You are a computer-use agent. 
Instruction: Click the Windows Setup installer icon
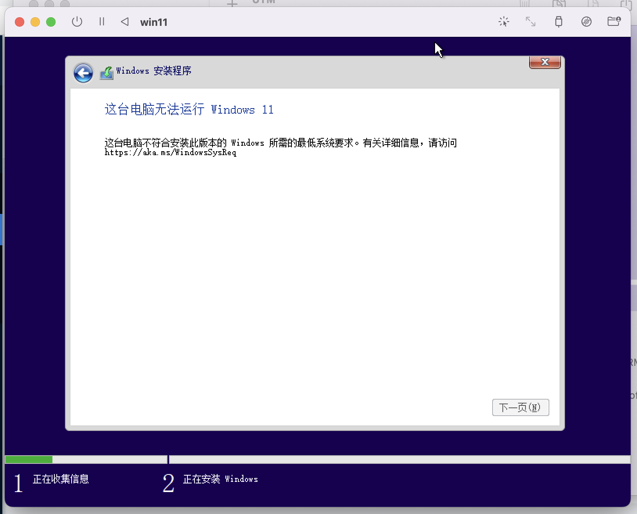tap(106, 72)
